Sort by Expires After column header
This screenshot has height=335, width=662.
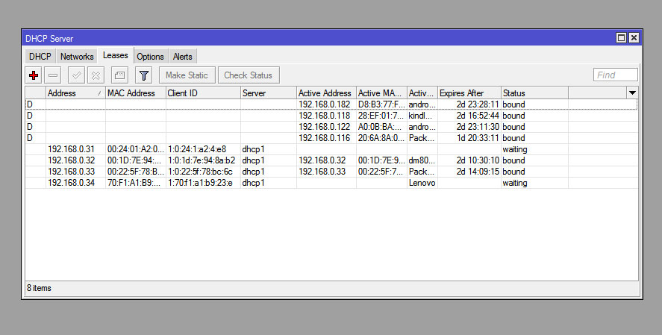[468, 93]
